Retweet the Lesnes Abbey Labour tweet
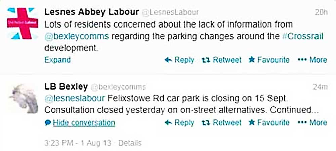Screen dimensions: 336x151 coord(221,60)
